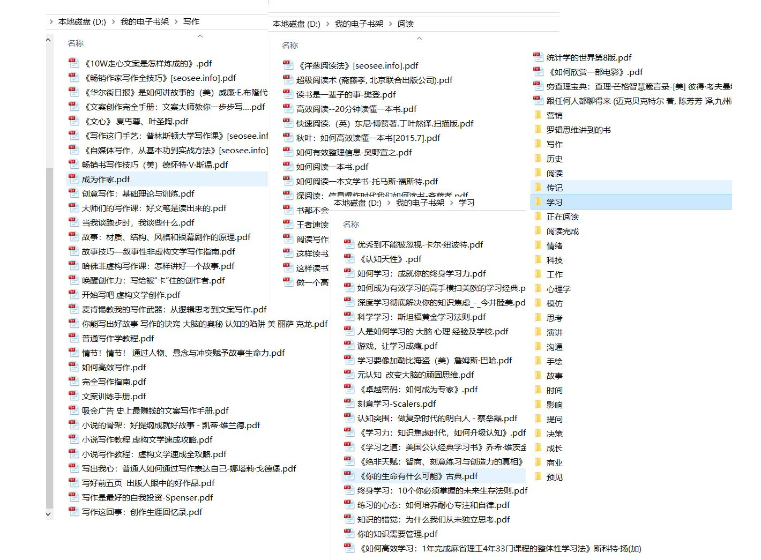The image size is (761, 560).
Task: Click the 写作 window vertical scrollbar thumb
Action: coord(49,338)
